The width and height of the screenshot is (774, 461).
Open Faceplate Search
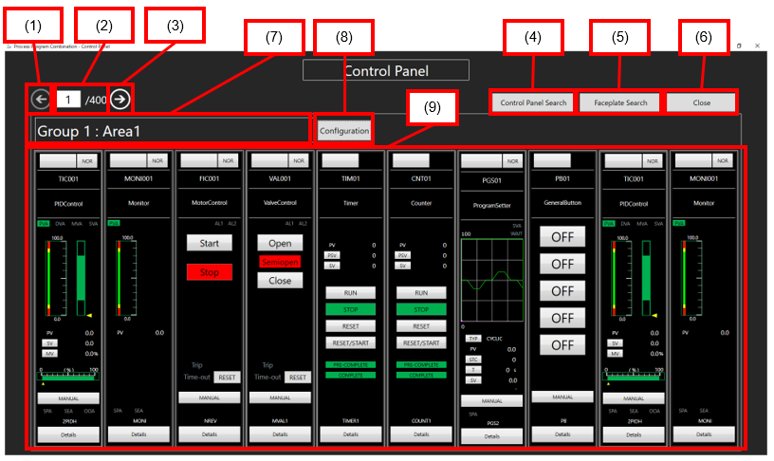point(619,102)
